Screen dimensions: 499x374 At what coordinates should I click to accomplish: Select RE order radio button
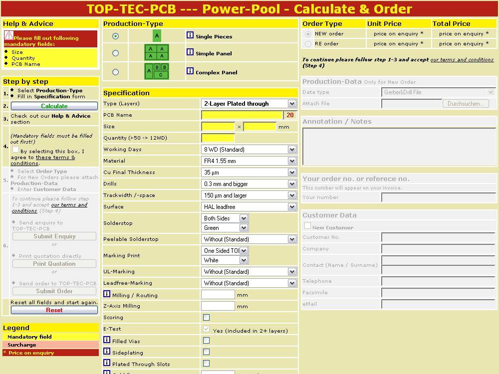pyautogui.click(x=308, y=44)
